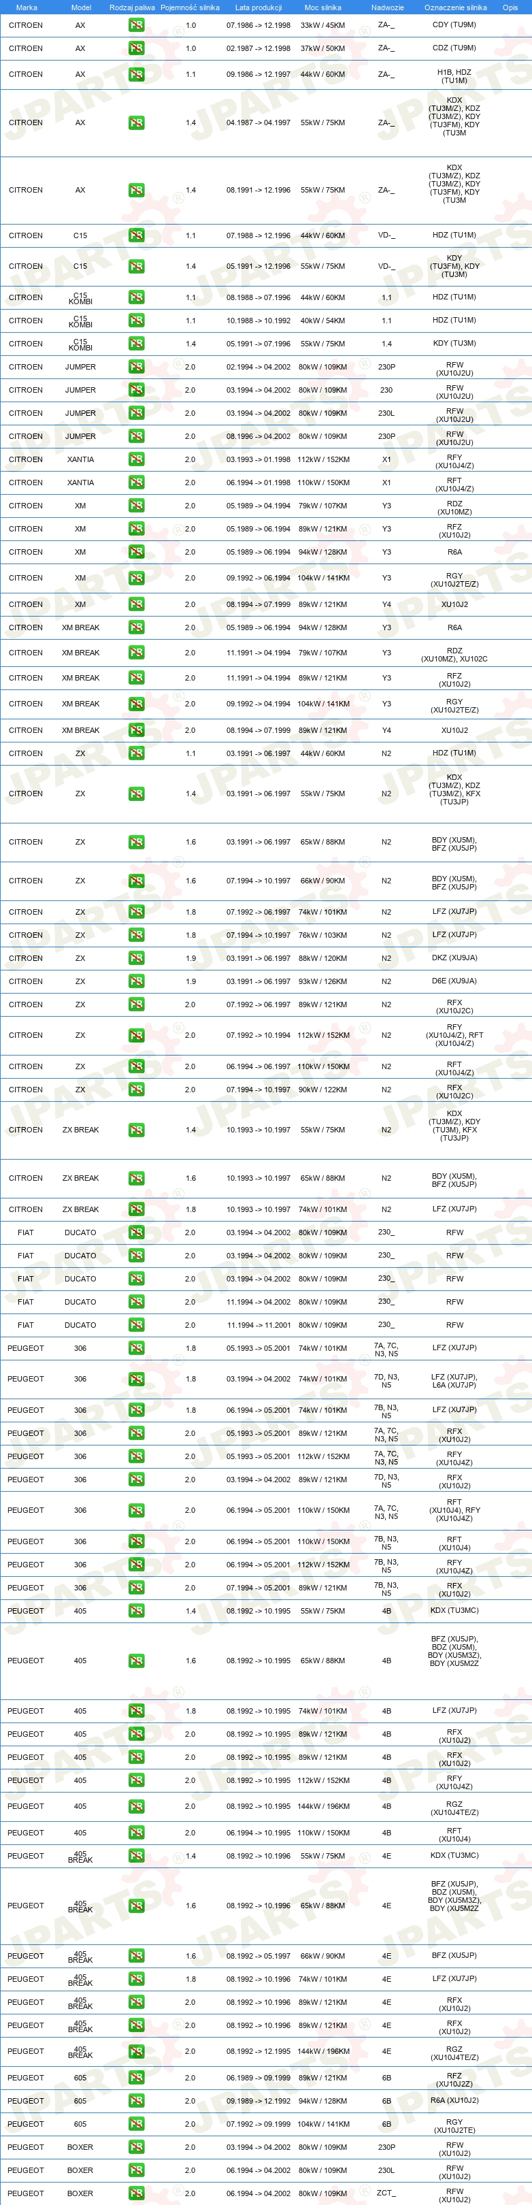Click fuel icon in XM Y4 XU10J2 row

(136, 604)
